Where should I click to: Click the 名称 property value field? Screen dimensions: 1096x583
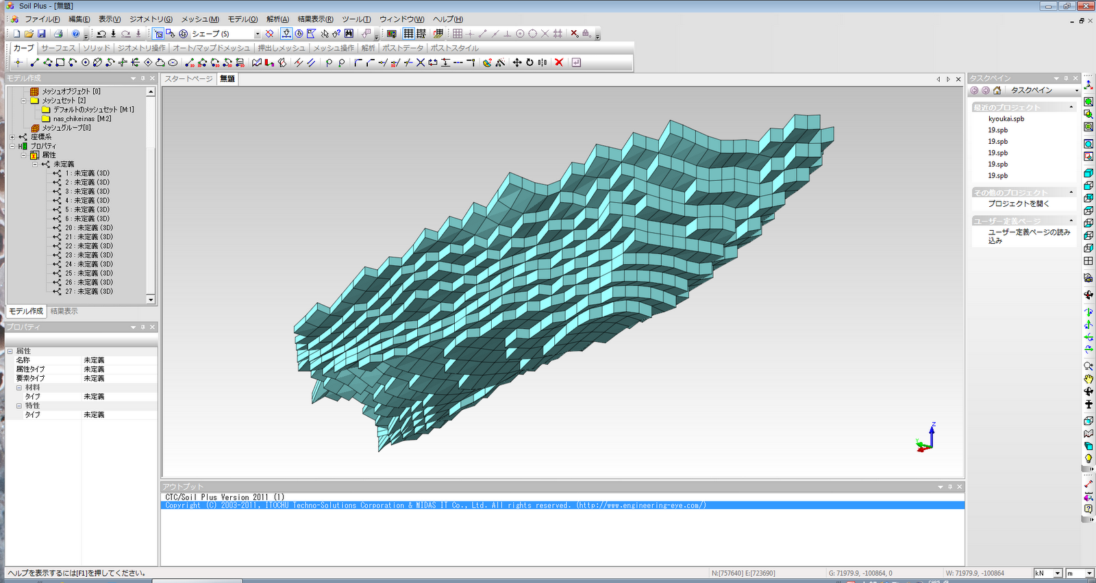pos(119,360)
